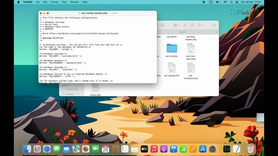Open the View menu
The image size is (278, 156).
click(x=64, y=2)
